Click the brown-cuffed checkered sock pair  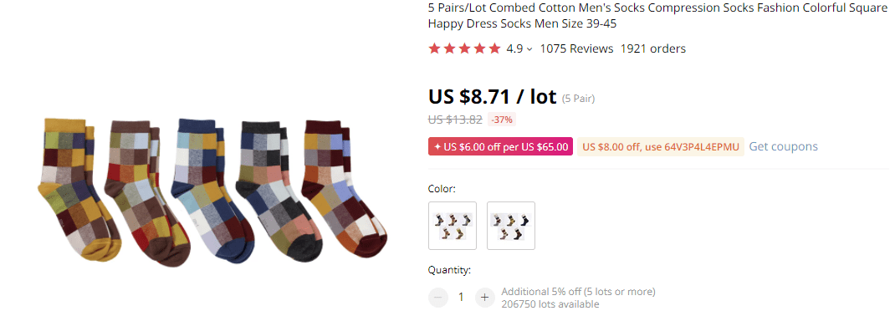pos(147,192)
